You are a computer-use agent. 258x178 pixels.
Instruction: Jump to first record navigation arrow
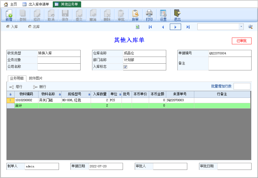click(x=150, y=27)
